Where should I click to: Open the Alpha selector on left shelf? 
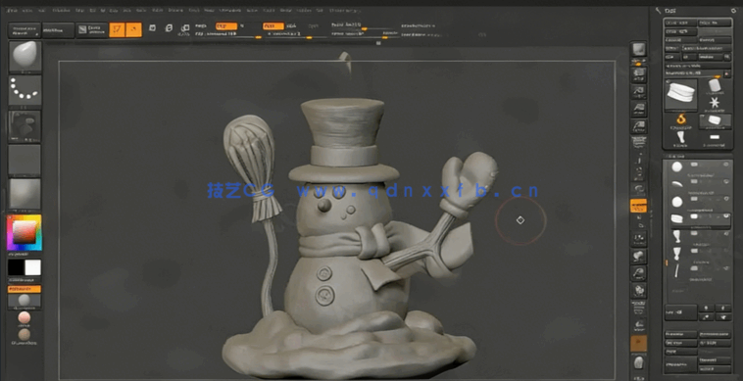pyautogui.click(x=25, y=126)
